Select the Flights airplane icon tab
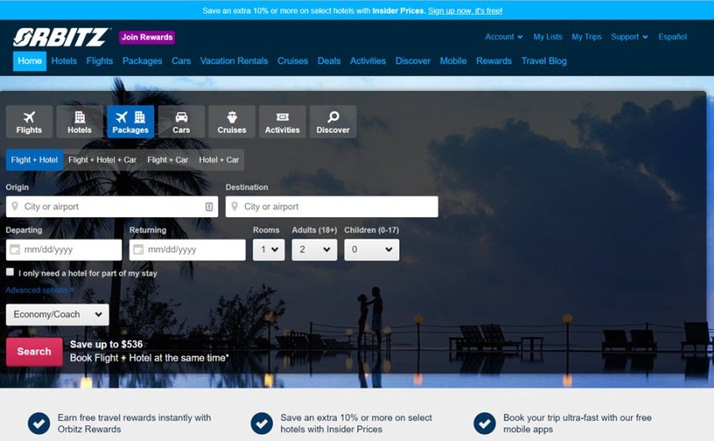714x441 pixels. (x=29, y=122)
